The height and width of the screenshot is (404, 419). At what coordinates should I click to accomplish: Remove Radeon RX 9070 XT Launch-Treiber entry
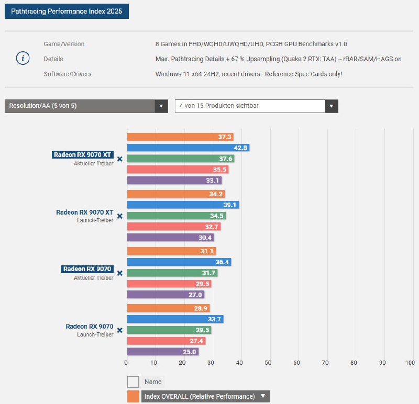[120, 216]
